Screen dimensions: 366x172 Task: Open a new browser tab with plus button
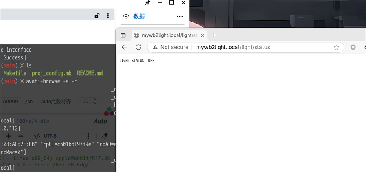pos(214,35)
